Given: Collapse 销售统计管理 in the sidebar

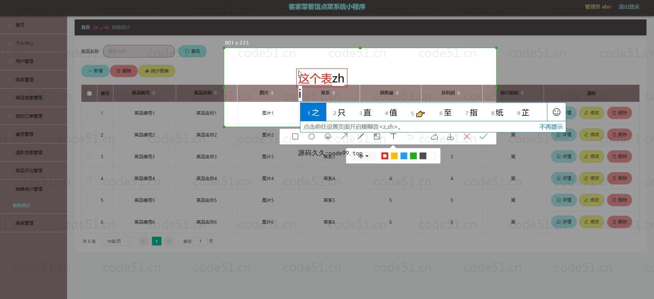Looking at the screenshot, I should click(x=33, y=189).
